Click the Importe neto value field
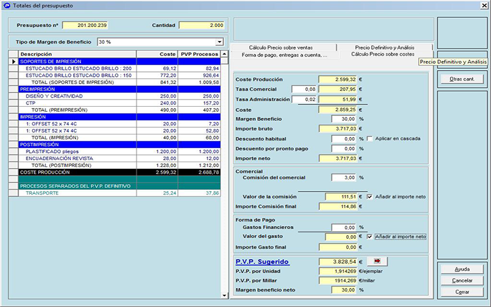This screenshot has width=491, height=307. pos(338,158)
